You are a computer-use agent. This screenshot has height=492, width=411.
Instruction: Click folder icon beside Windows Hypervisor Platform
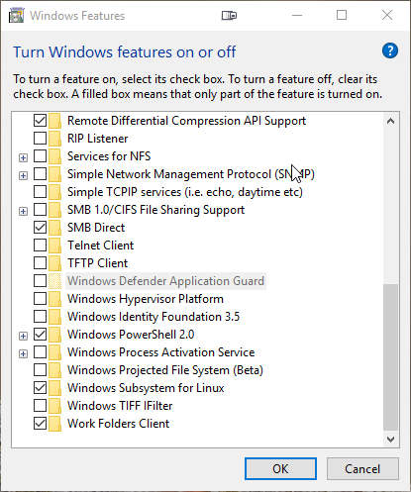[x=54, y=299]
